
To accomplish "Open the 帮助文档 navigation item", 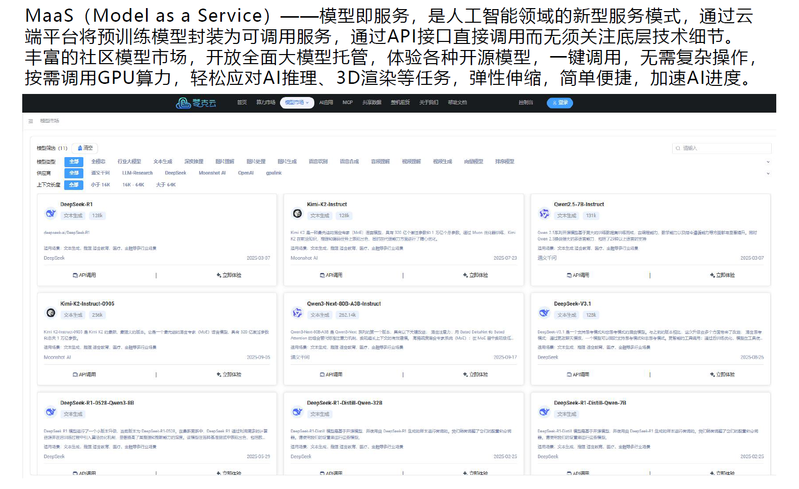I will 457,103.
